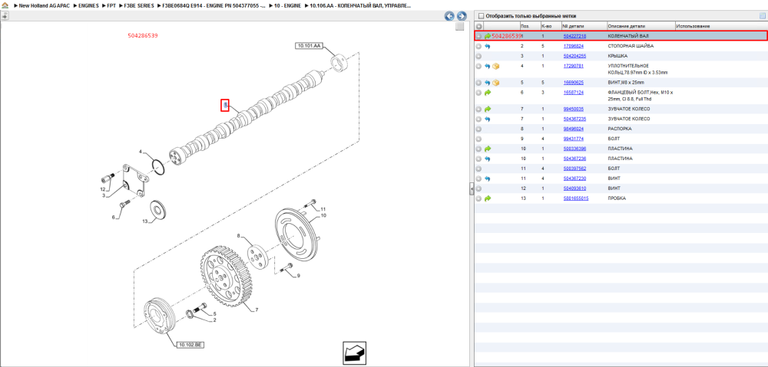Add КРЫШКА row using its circle icon

coord(479,56)
